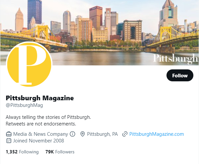Click the Follow button

(x=180, y=75)
